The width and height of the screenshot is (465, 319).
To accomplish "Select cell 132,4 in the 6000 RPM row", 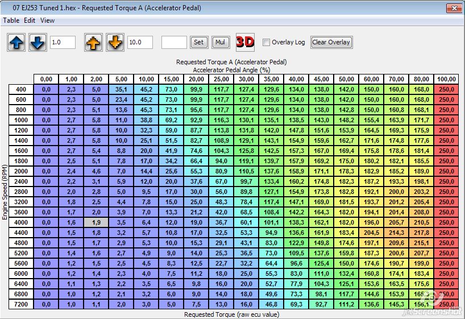I will (x=346, y=274).
